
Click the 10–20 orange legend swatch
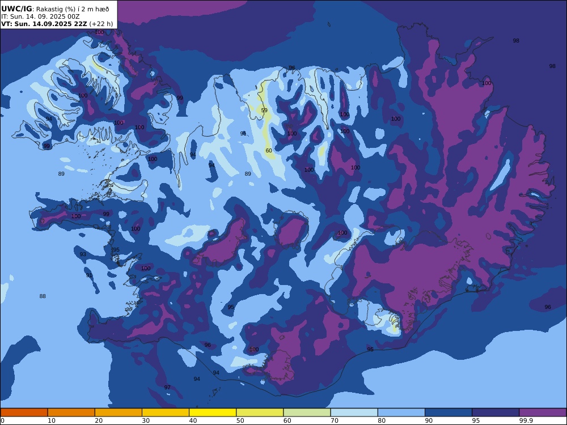click(x=71, y=413)
